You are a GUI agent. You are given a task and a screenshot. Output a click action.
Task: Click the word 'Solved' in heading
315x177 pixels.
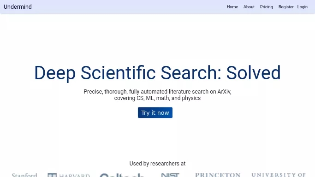253,73
